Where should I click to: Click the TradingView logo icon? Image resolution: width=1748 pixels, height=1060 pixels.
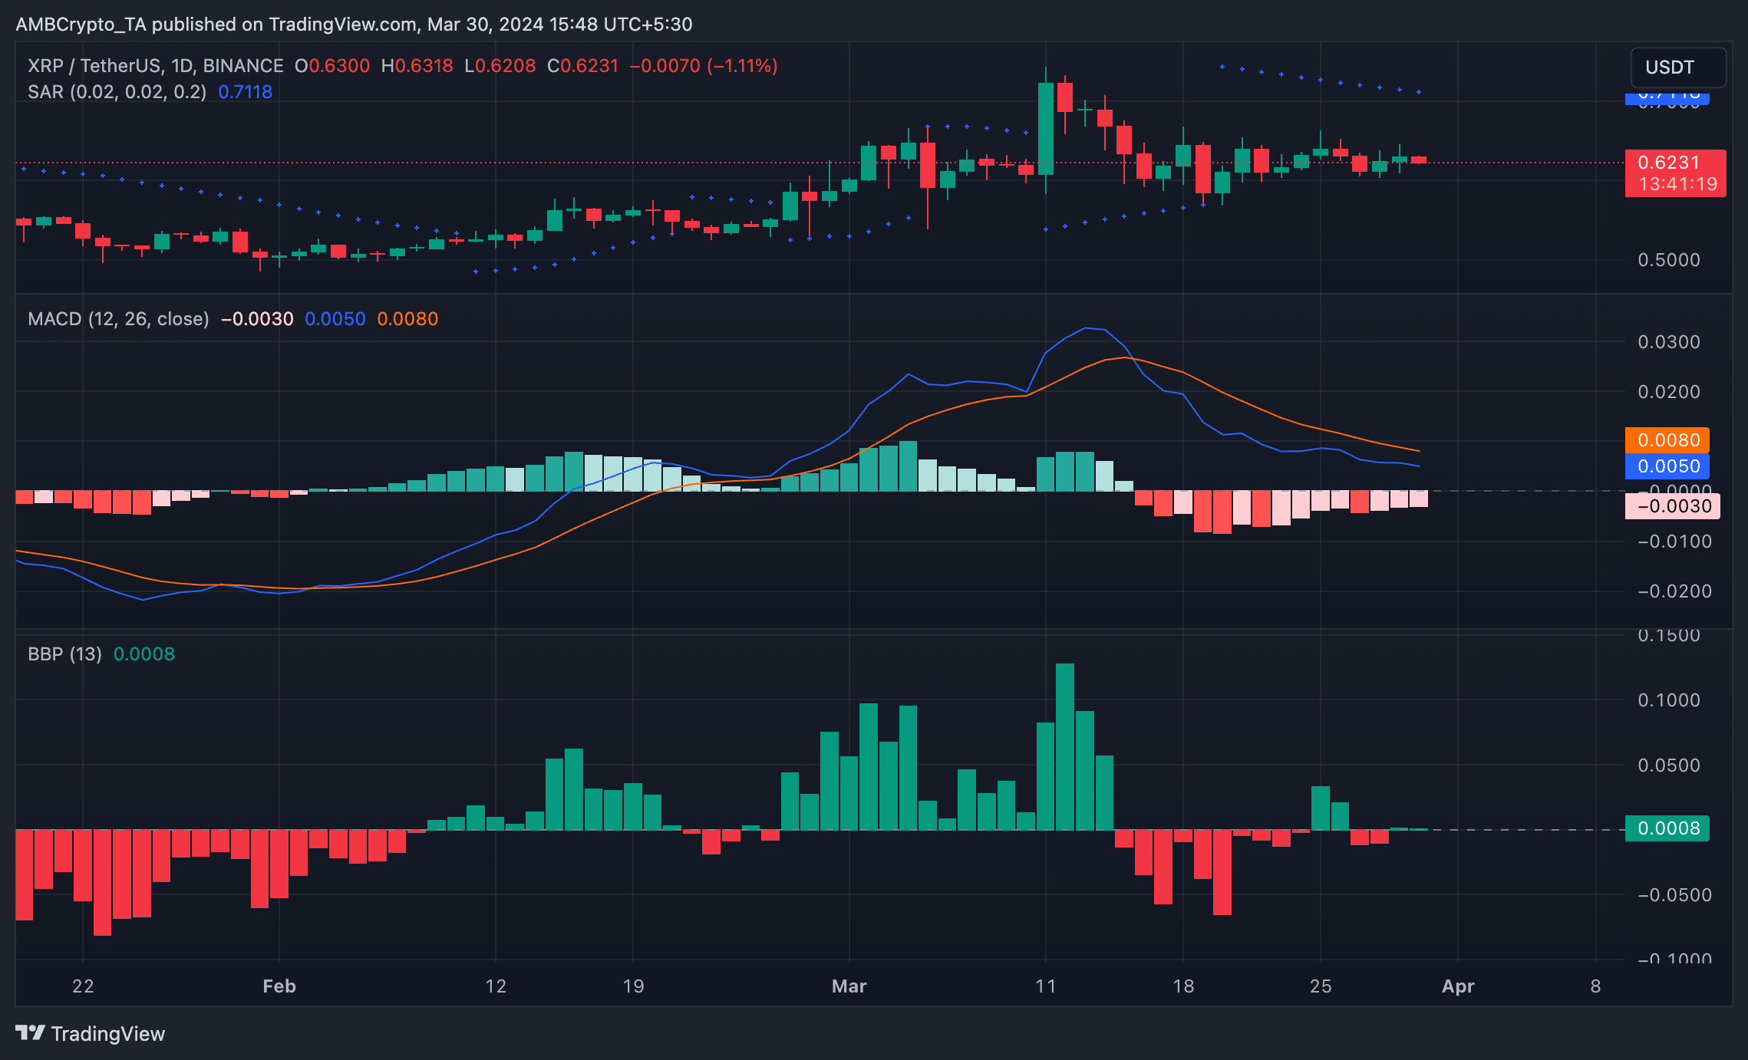point(30,1033)
